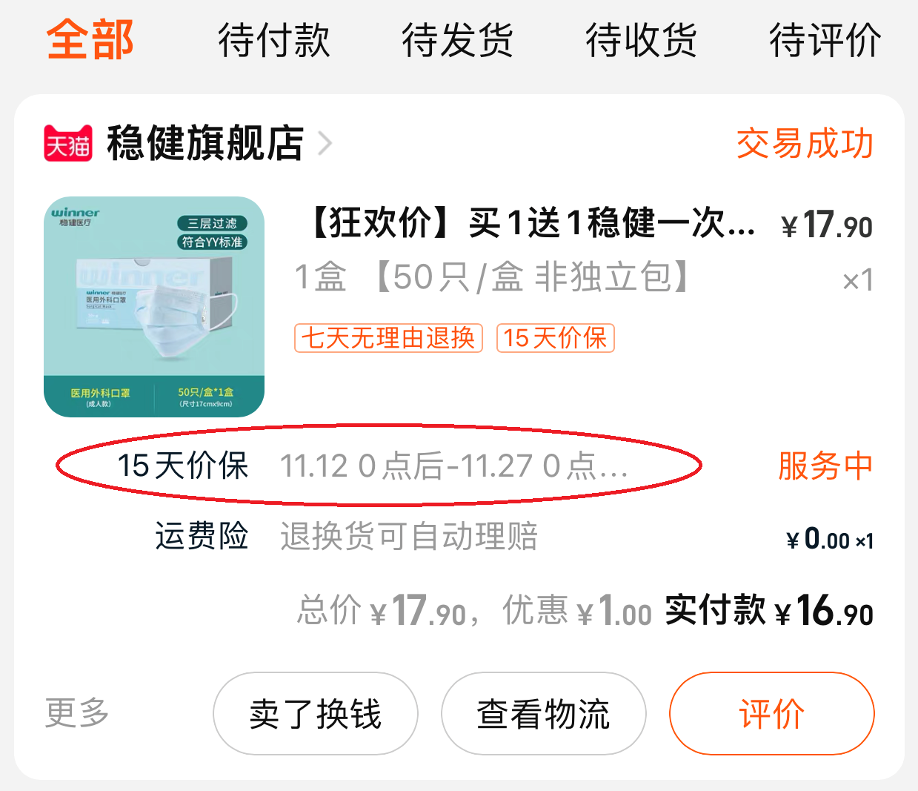The height and width of the screenshot is (791, 918).
Task: Tap 交易成功 order status text
Action: coord(805,143)
